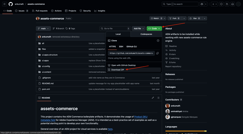Select GitHub CLI clone tab

132,46
